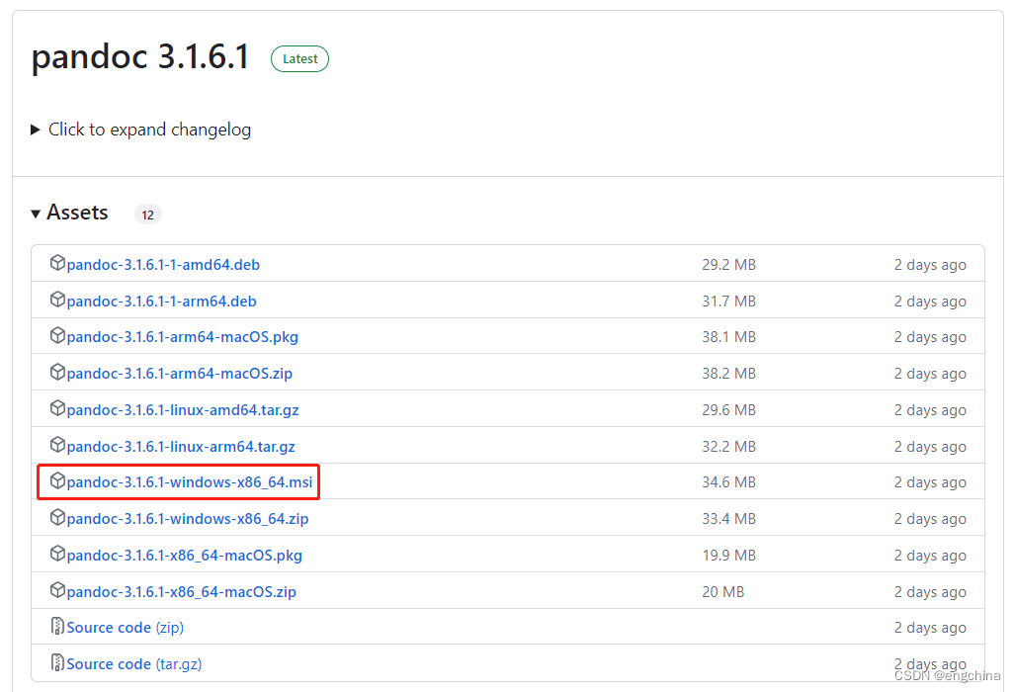Click the Assets count badge 12
The image size is (1015, 692).
147,215
